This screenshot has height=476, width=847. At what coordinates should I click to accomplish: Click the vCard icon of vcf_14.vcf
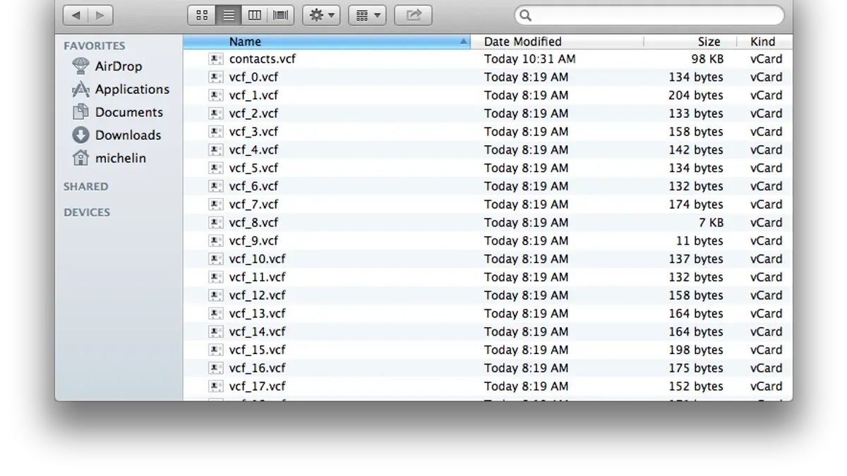216,332
